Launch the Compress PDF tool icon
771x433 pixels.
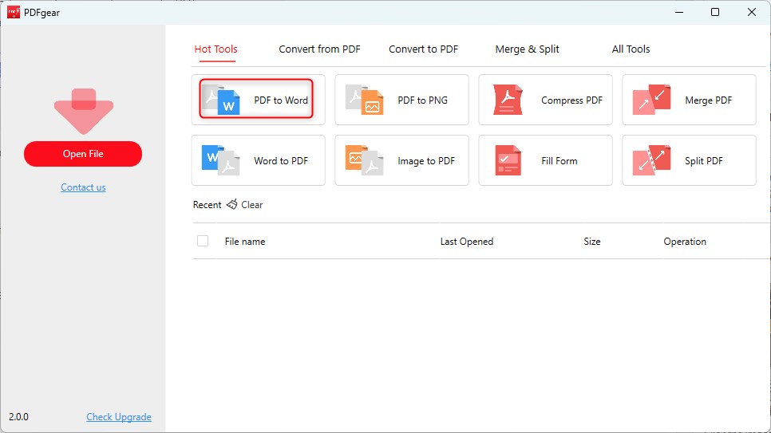(508, 100)
